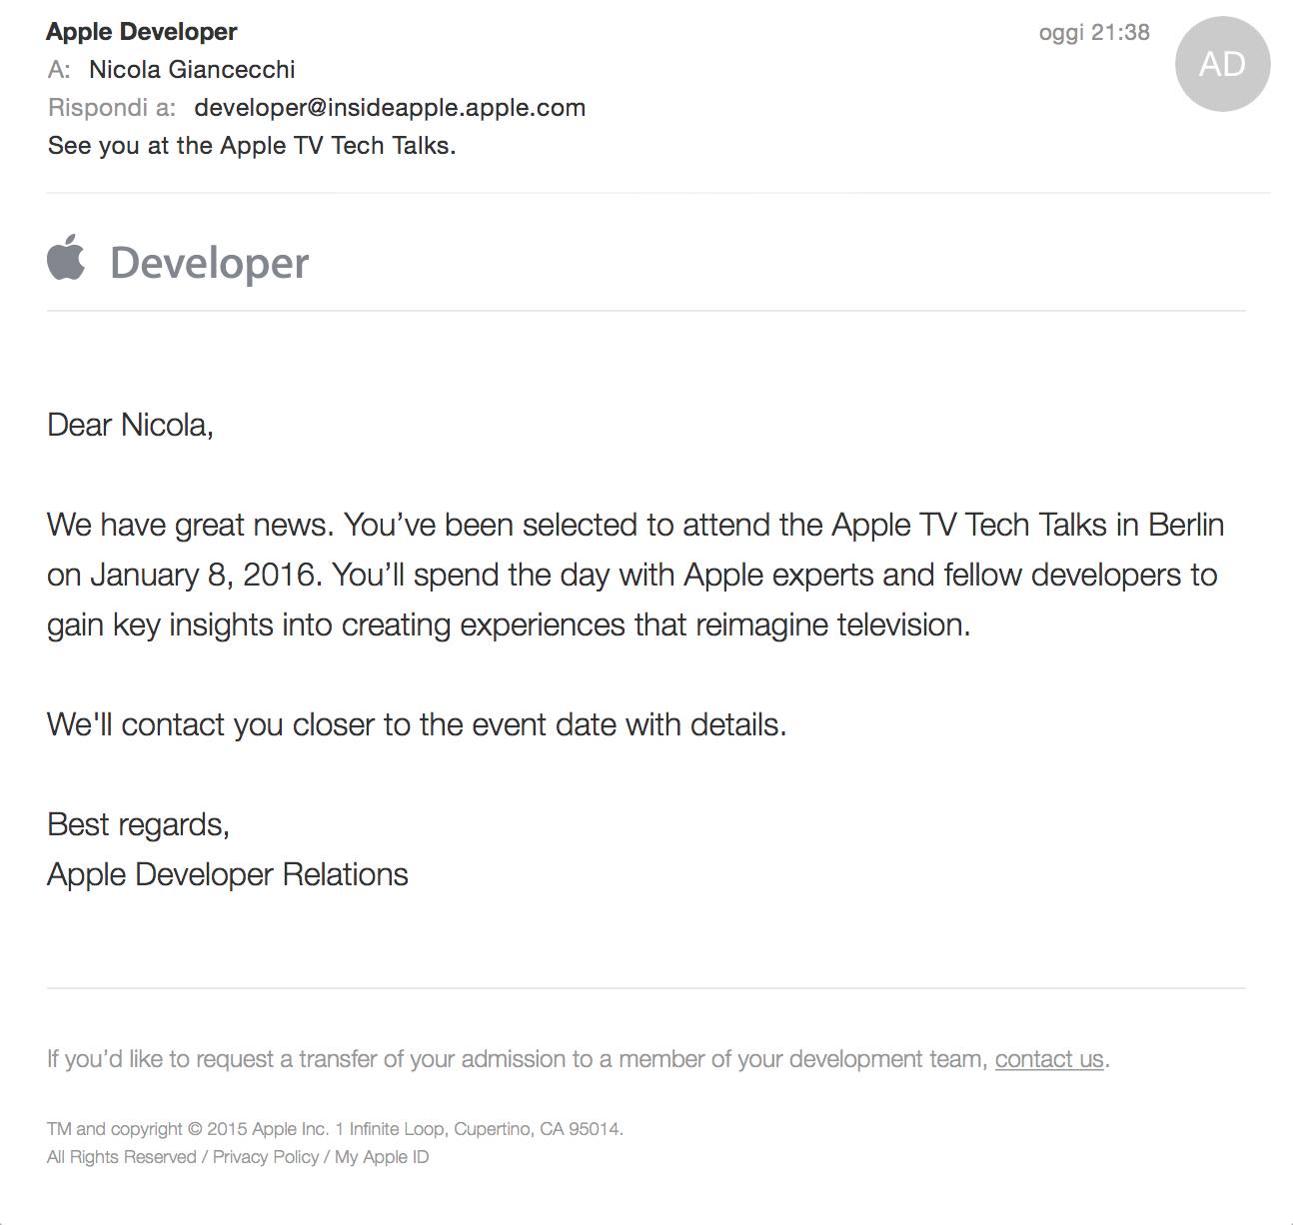
Task: Open the My Apple ID footer link
Action: [382, 1157]
